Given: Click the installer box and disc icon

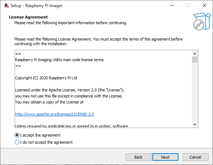Looking at the screenshot, I should (202, 21).
